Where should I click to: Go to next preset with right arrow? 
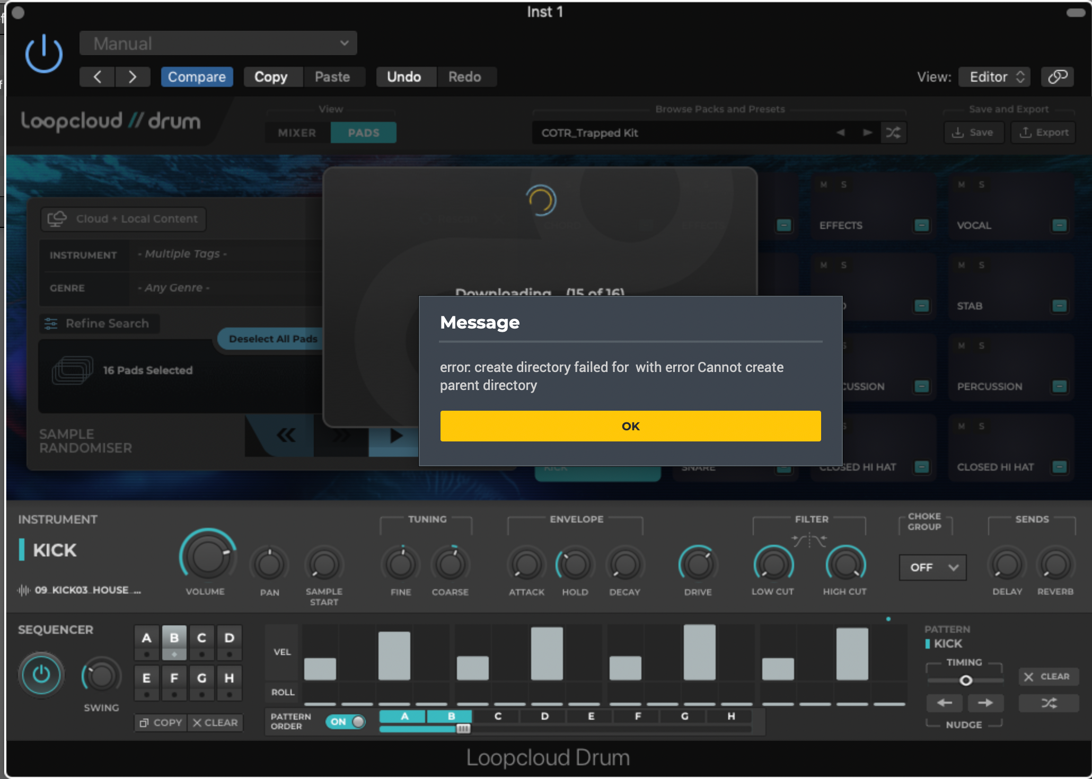pos(133,77)
